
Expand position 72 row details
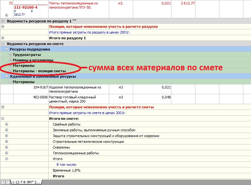tap(6, 15)
